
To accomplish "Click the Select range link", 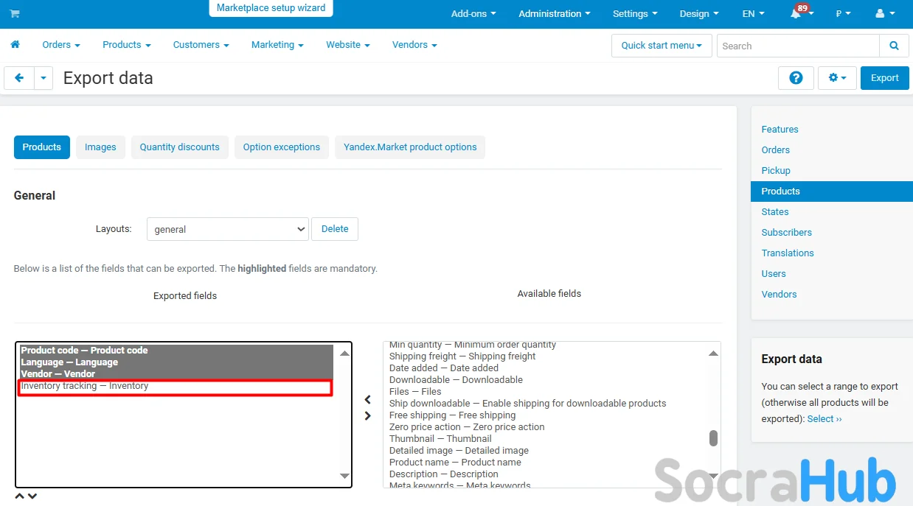I will 824,419.
